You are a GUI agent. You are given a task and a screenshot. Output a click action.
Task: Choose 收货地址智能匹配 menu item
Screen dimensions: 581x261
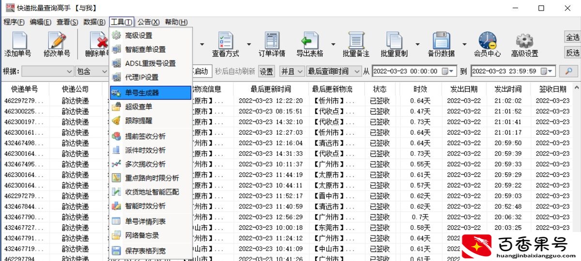pyautogui.click(x=151, y=192)
